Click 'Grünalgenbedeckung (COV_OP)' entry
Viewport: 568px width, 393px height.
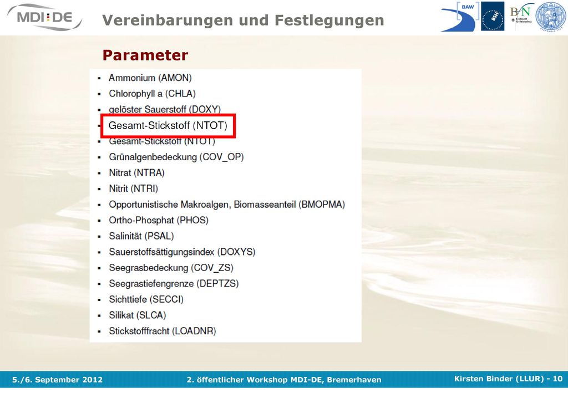(176, 157)
